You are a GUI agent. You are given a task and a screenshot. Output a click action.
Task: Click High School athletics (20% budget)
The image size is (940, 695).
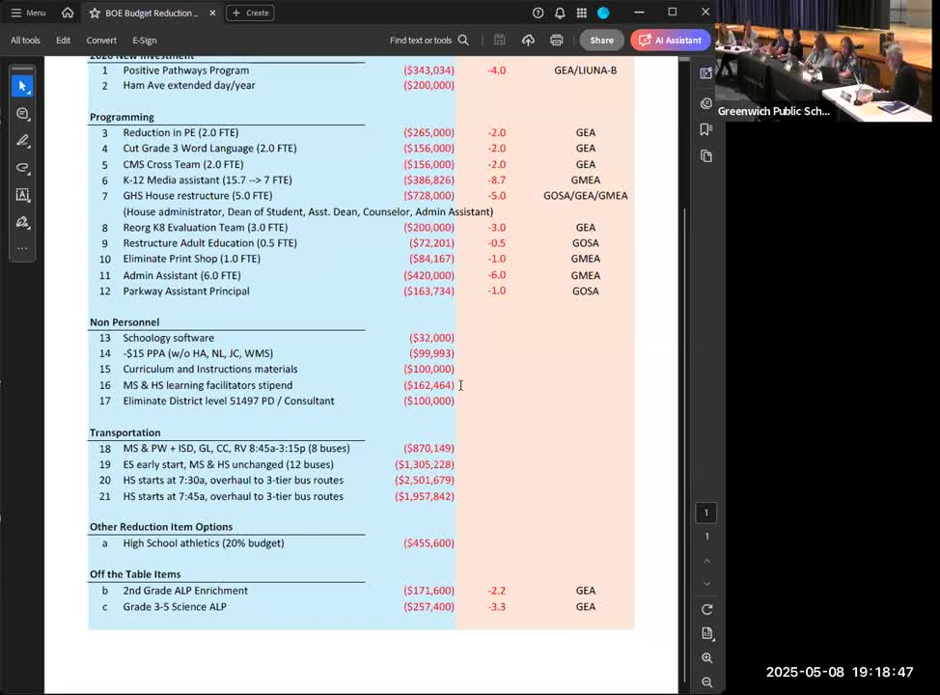204,542
